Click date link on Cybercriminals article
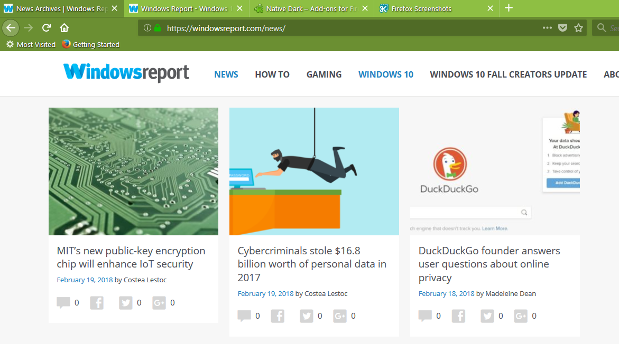This screenshot has height=344, width=619. click(x=266, y=293)
